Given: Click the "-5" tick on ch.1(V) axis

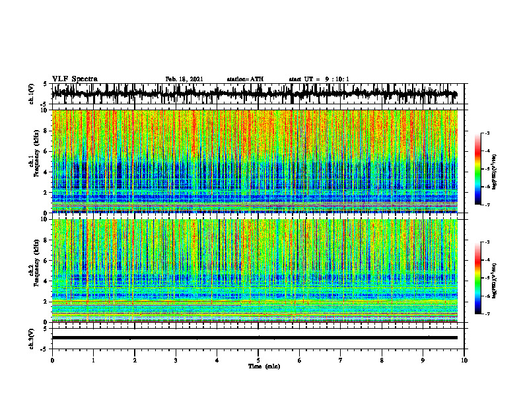Looking at the screenshot, I should 44,104.
